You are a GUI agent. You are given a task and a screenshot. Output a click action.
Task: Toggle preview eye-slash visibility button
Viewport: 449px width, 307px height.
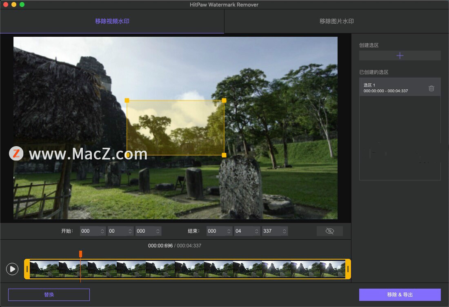coord(329,231)
